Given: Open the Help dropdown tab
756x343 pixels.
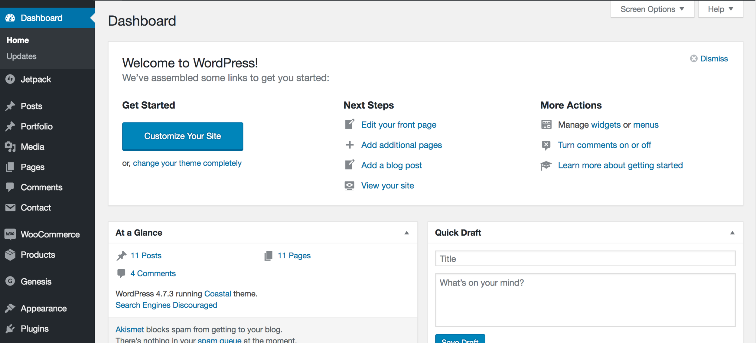Looking at the screenshot, I should pyautogui.click(x=720, y=9).
